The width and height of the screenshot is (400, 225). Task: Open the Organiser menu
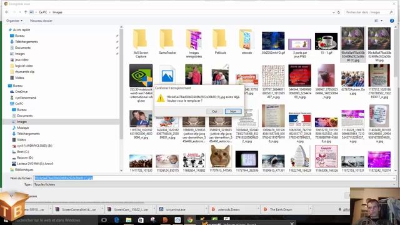click(x=14, y=21)
